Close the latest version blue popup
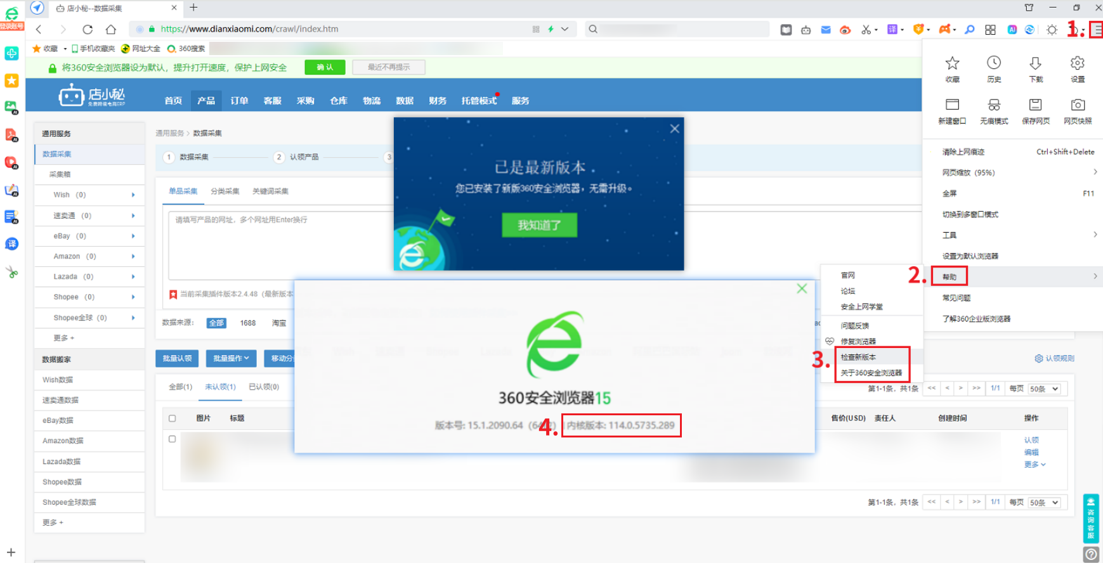This screenshot has width=1103, height=563. click(674, 129)
